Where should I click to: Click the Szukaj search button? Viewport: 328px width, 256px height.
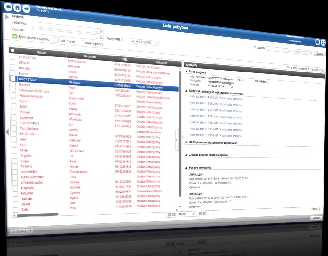319,54
